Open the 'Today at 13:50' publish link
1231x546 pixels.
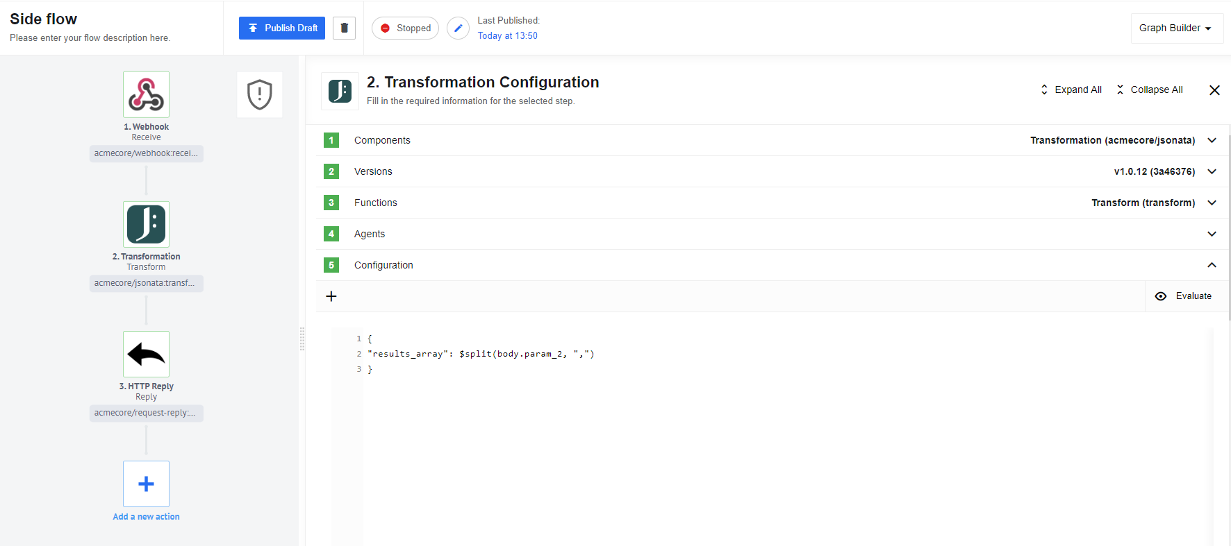click(x=507, y=35)
